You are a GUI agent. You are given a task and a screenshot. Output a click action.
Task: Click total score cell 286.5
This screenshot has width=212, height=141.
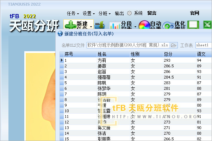[180, 66]
